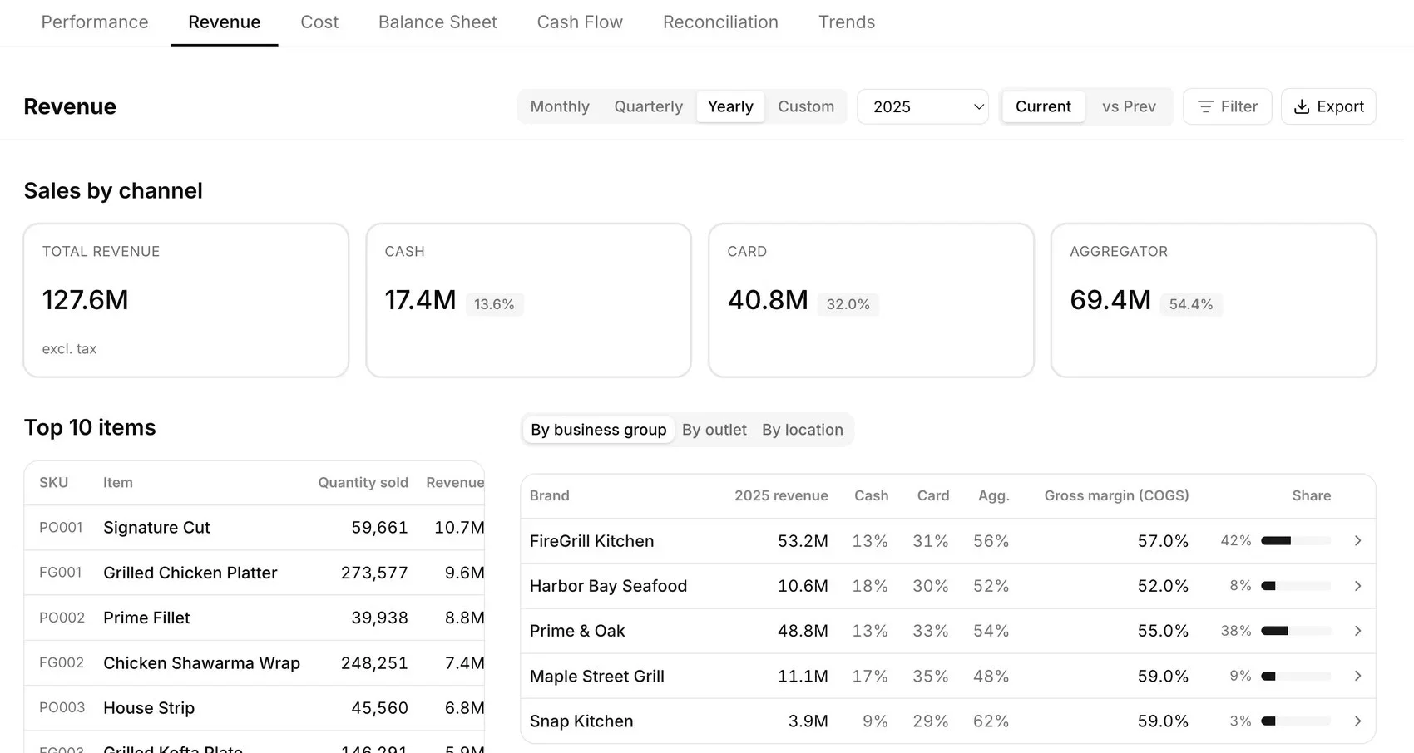Click the Filter lines icon
Image resolution: width=1414 pixels, height=753 pixels.
click(x=1204, y=106)
